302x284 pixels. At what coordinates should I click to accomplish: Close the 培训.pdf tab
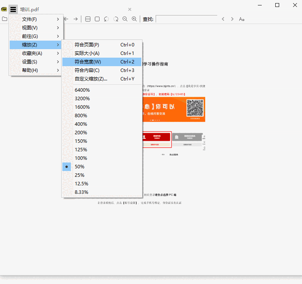130,9
